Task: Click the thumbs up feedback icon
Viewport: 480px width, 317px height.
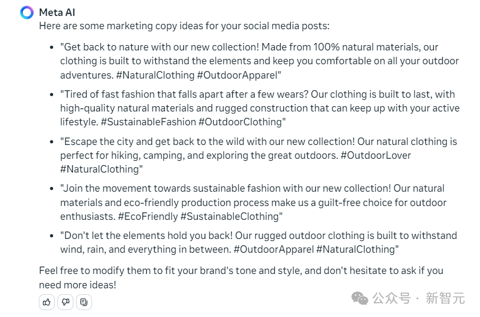Action: (47, 302)
